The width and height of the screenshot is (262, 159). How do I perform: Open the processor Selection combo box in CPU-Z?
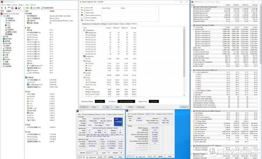coord(92,153)
